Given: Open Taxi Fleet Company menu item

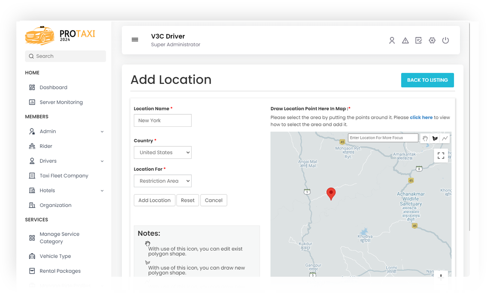Looking at the screenshot, I should point(64,176).
